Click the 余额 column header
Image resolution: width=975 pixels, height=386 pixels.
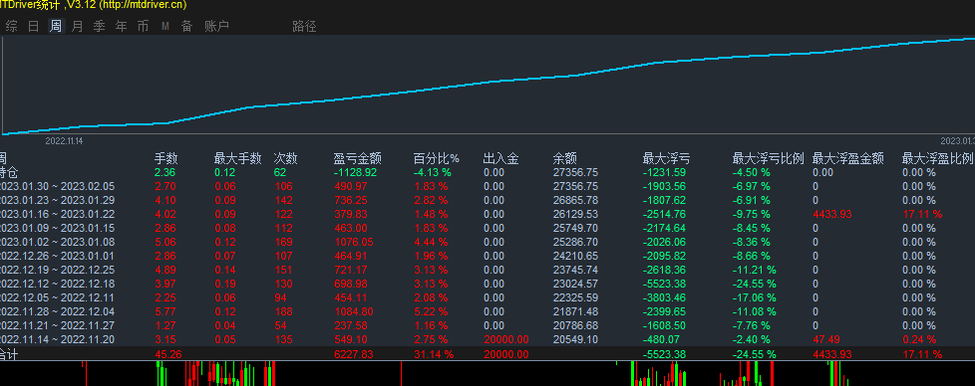point(564,159)
